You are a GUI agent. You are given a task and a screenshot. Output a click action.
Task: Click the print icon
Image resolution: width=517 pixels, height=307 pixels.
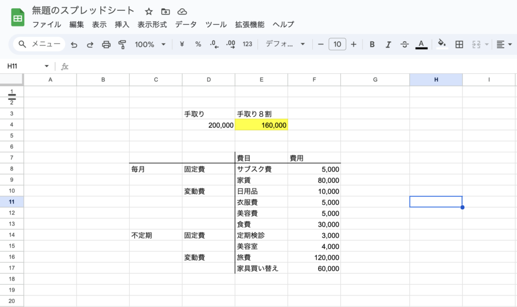tap(106, 44)
